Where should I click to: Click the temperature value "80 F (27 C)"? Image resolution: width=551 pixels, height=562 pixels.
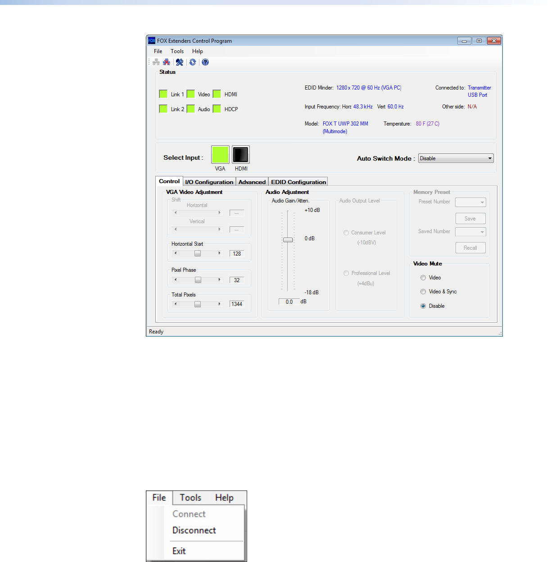pos(428,124)
